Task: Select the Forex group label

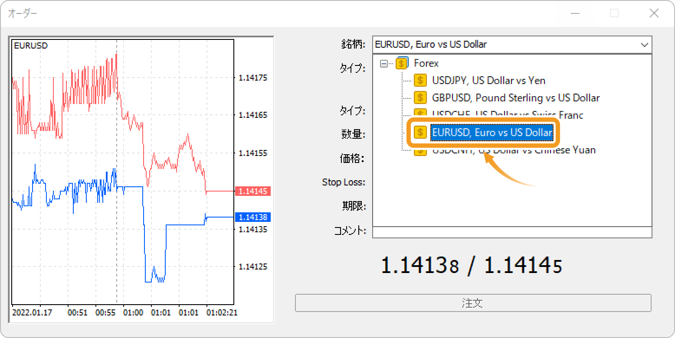Action: point(426,63)
